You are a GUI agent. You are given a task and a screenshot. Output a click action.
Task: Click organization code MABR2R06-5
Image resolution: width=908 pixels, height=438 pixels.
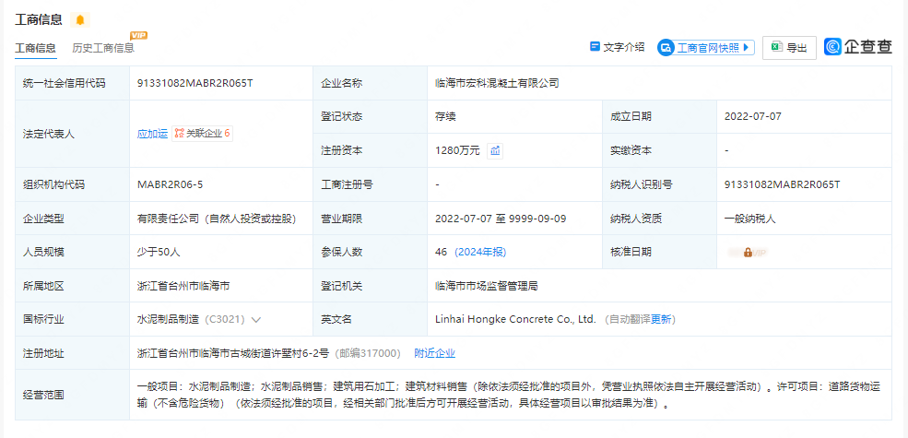point(171,184)
